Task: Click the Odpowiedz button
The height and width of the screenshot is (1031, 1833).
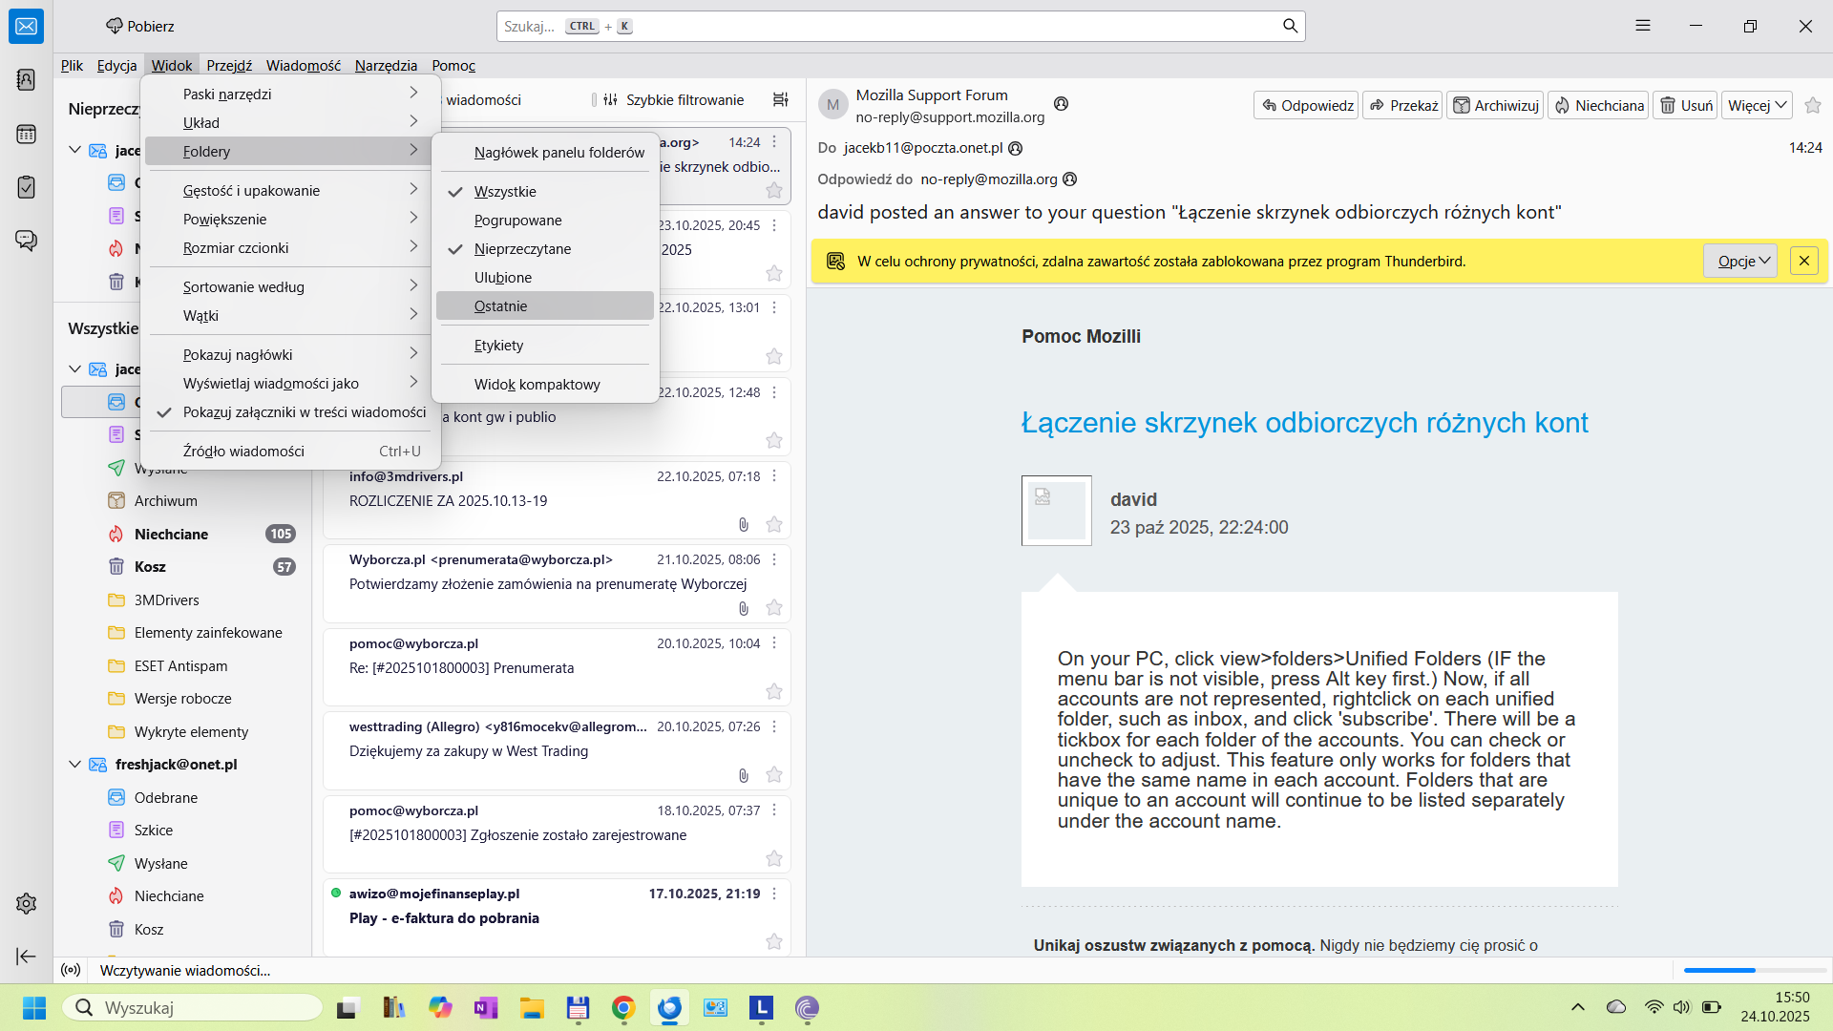Action: (1306, 105)
